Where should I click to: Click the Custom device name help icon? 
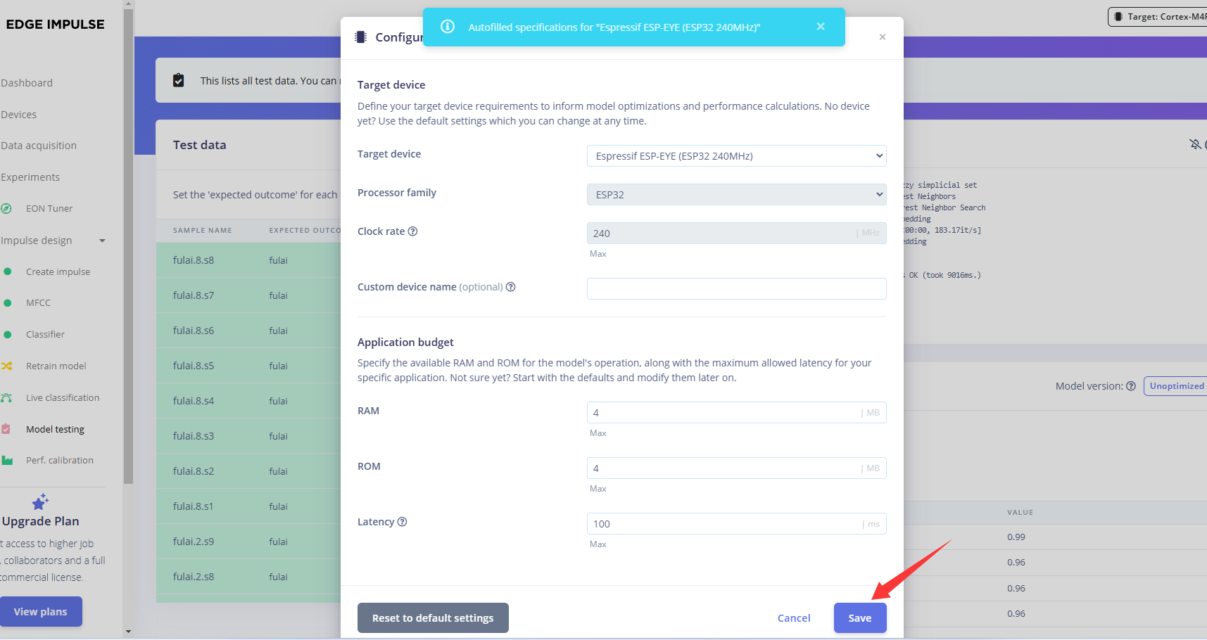pos(511,287)
